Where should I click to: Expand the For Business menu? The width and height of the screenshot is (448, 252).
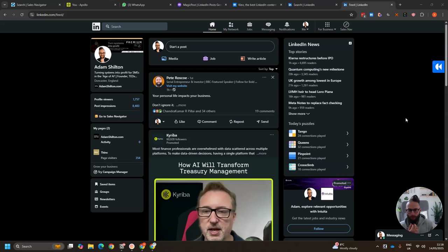coord(327,27)
